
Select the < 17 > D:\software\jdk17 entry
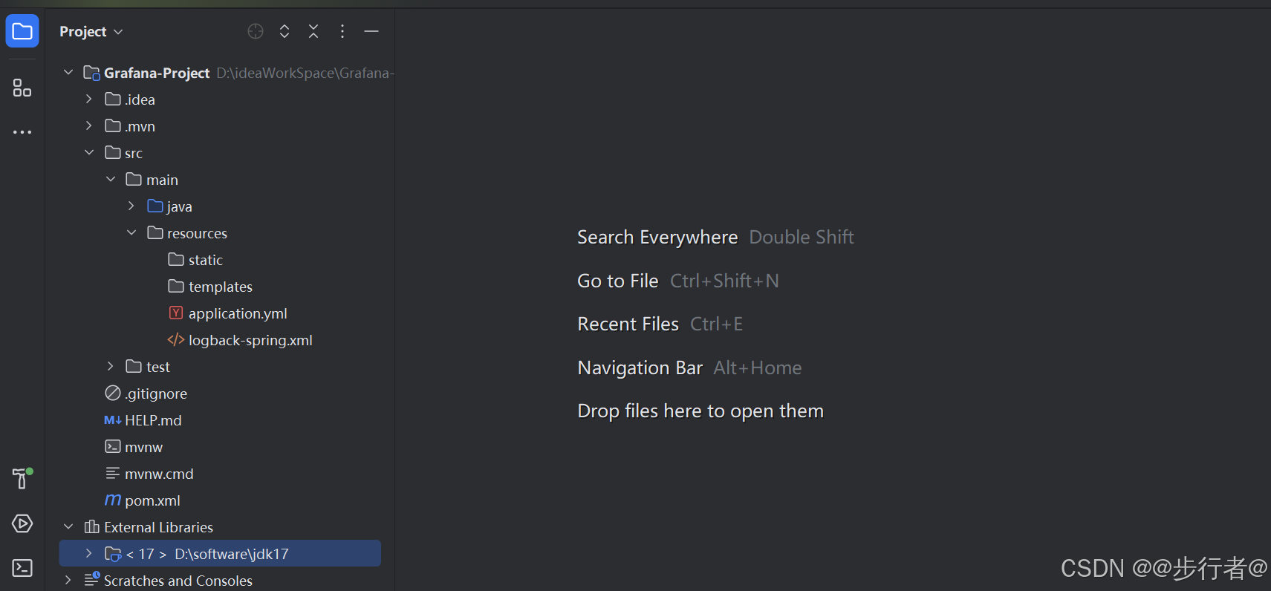(220, 554)
